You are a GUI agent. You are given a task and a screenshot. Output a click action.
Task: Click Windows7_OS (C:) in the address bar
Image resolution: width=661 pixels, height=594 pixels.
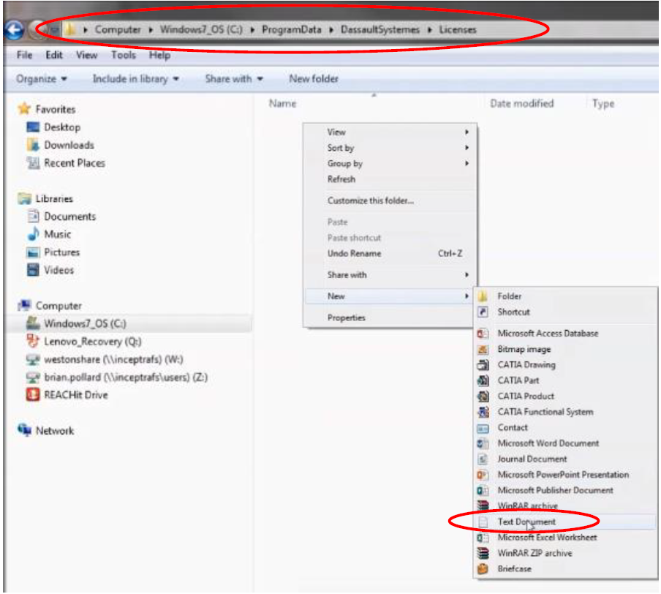201,30
